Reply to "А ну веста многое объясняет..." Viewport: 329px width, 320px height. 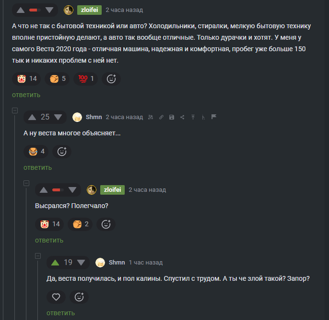[37, 167]
